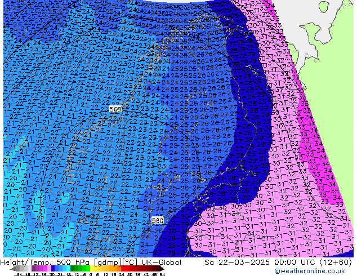Click the date '22-03-2025'
Image resolution: width=357 pixels, height=276 pixels.
[x=244, y=262]
